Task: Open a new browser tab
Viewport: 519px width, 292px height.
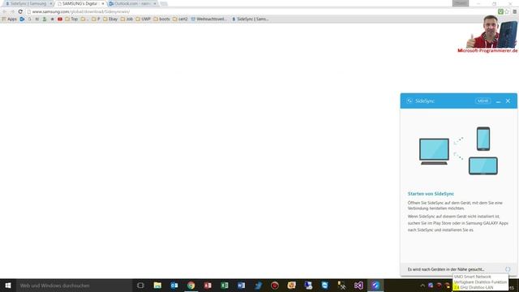Action: (164, 3)
